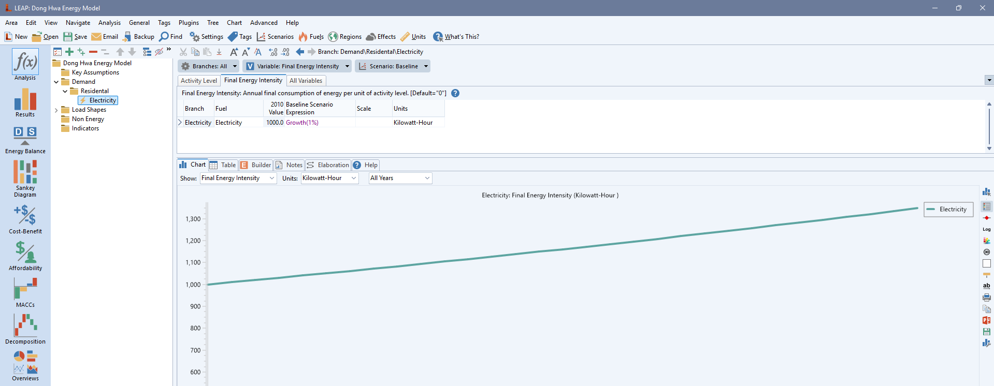Screen dimensions: 994x386
Task: Export chart to PowerPoint
Action: pos(986,320)
